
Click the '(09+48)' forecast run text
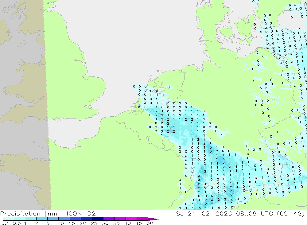point(291,213)
